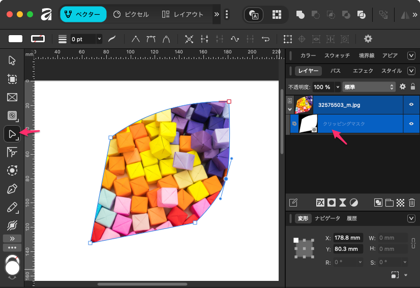Select the Node tool
Screen dimensions: 420x288
[x=12, y=134]
